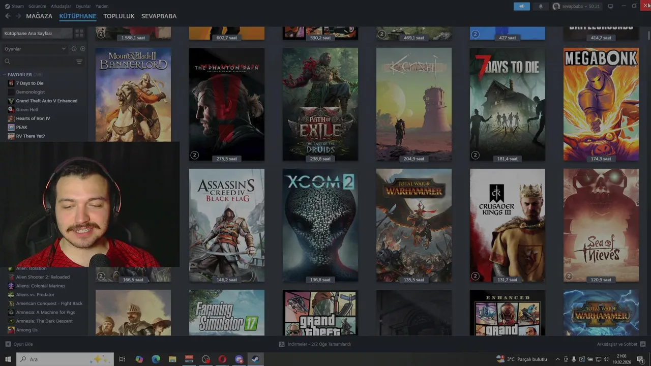This screenshot has width=651, height=366.
Task: Select Alien Shooter 2: Reloaded in list
Action: [x=44, y=277]
